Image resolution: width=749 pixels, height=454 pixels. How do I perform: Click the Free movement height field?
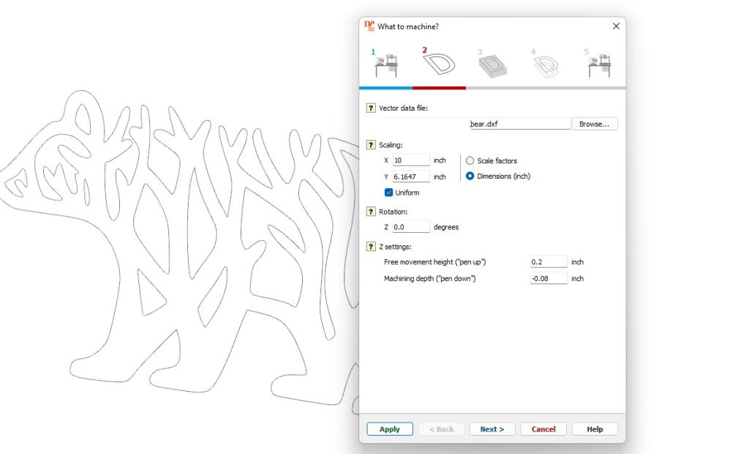click(549, 262)
